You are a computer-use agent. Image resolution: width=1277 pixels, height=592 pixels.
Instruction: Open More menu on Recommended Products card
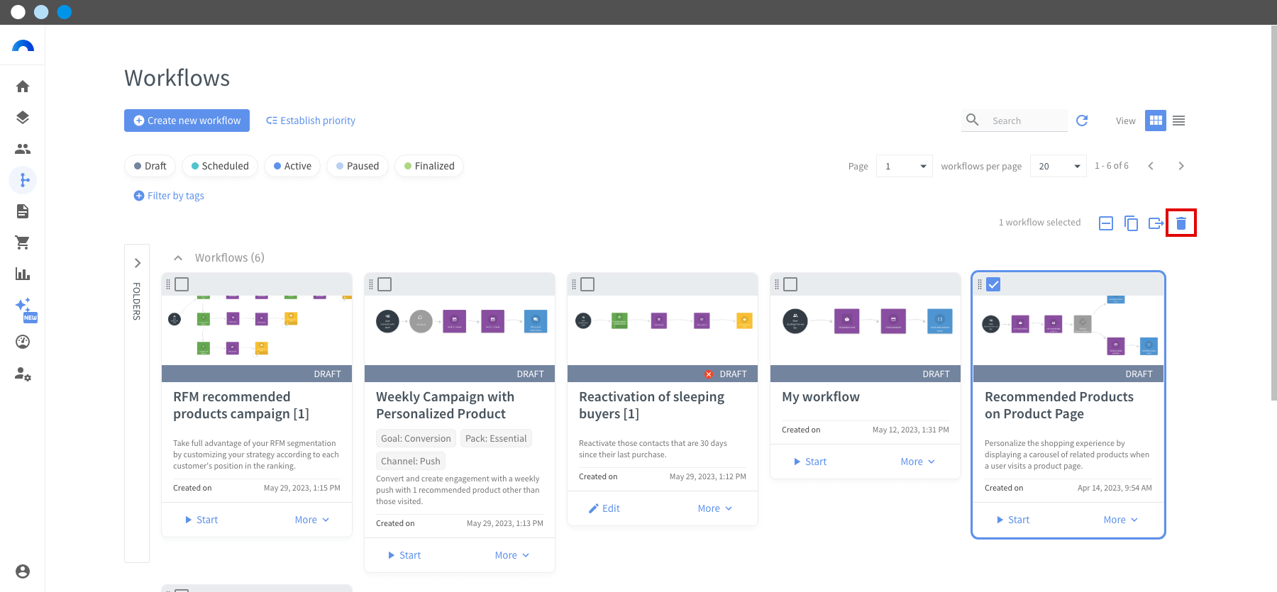pyautogui.click(x=1121, y=520)
